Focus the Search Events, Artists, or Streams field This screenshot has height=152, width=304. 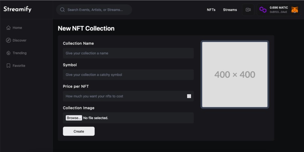(x=94, y=10)
